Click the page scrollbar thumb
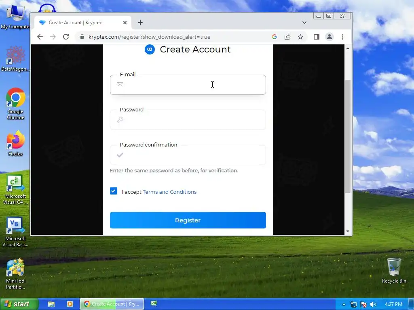This screenshot has width=414, height=310. click(x=348, y=136)
